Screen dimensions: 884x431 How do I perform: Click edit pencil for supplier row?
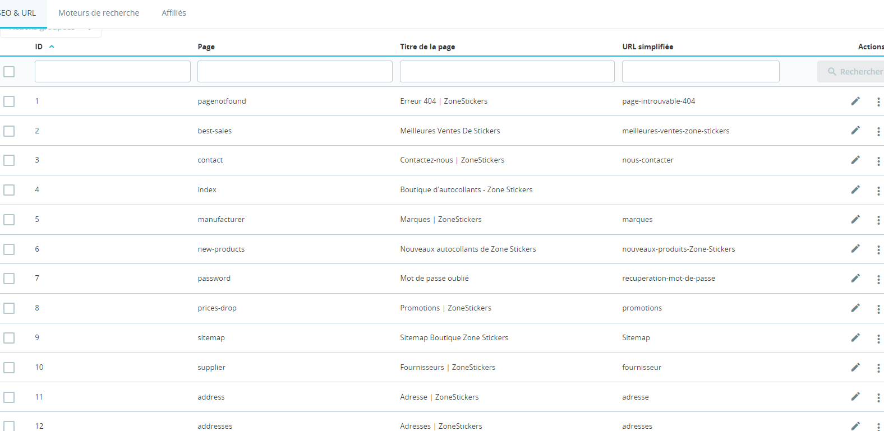[855, 367]
